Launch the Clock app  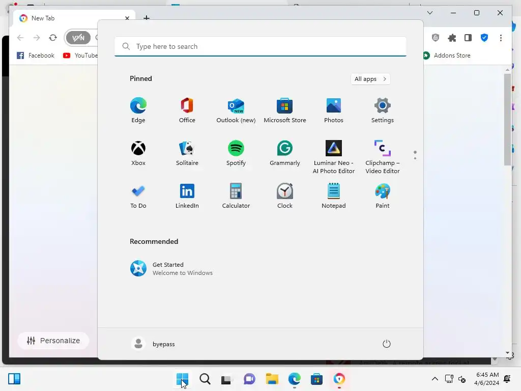click(285, 196)
